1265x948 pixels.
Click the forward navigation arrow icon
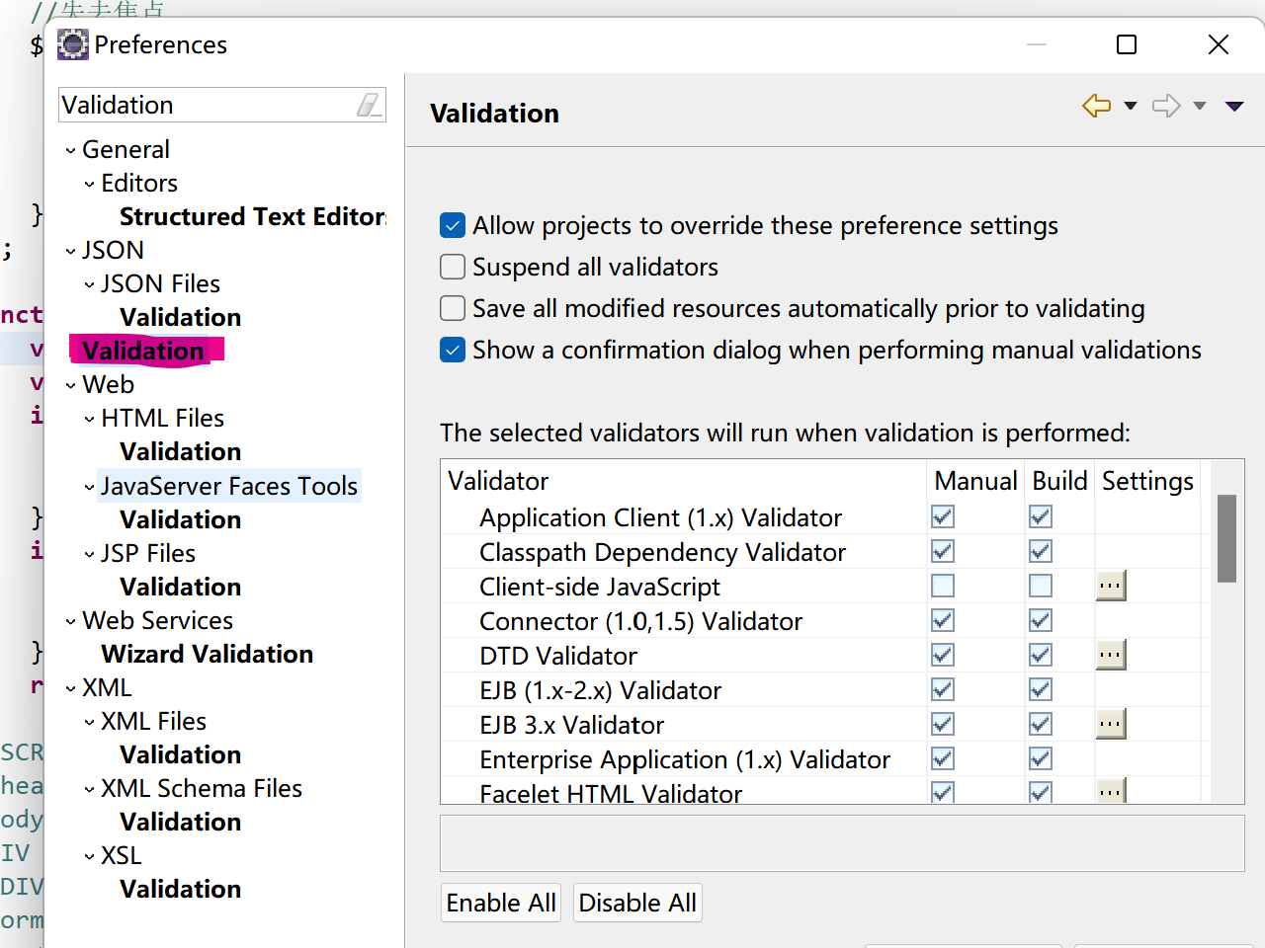tap(1166, 106)
